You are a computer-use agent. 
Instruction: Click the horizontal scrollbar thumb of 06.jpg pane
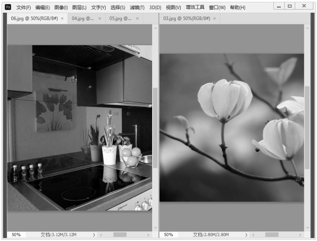(120, 235)
